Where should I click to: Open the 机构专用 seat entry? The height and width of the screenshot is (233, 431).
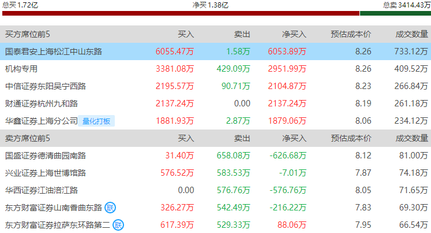click(x=21, y=69)
